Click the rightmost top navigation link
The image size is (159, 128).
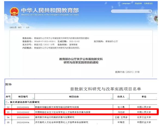[x=148, y=4]
